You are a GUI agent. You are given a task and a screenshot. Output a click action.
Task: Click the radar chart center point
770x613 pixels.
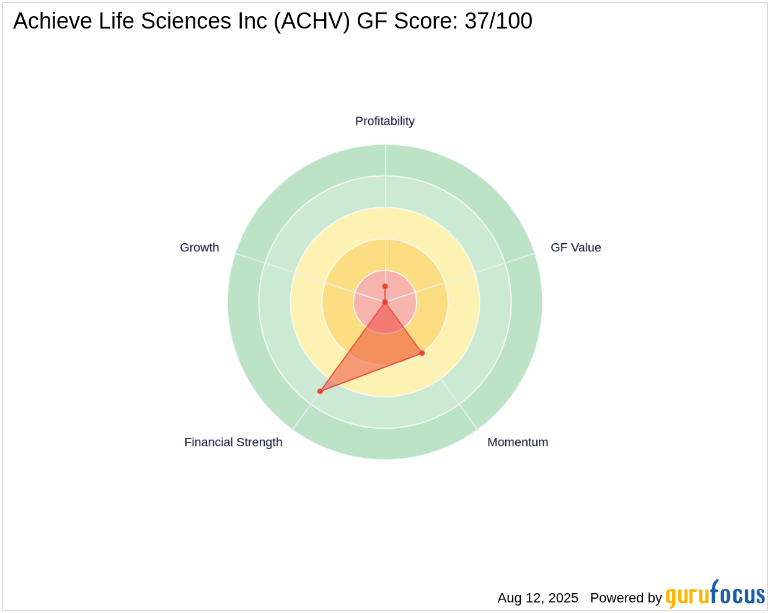coord(385,302)
